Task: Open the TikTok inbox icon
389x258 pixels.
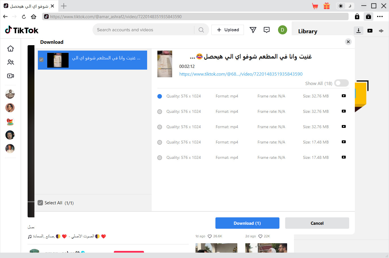Action: [x=267, y=30]
